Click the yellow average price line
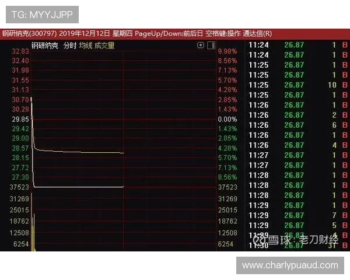The height and width of the screenshot is (280, 350). click(82, 152)
